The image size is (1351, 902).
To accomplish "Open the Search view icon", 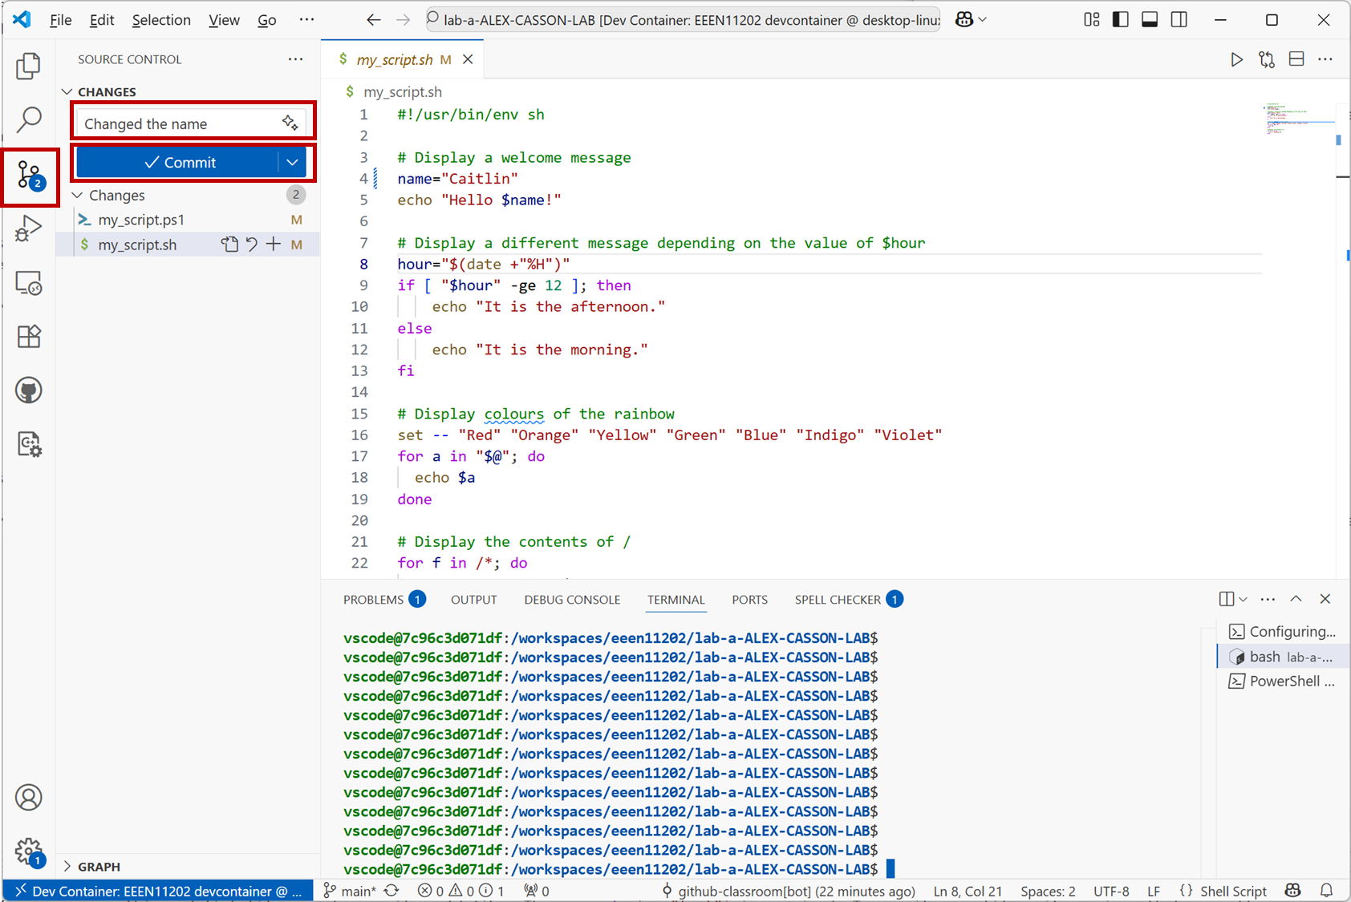I will pos(29,119).
